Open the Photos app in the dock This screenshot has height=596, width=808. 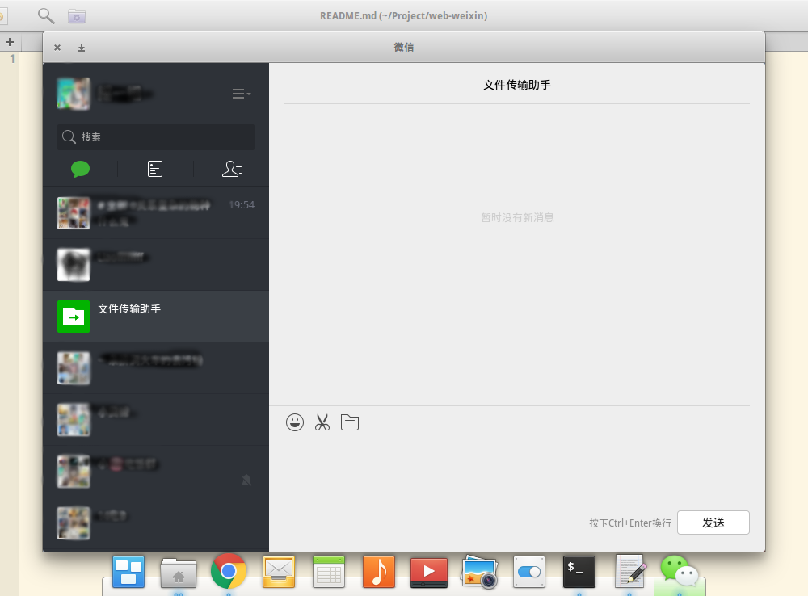[479, 572]
